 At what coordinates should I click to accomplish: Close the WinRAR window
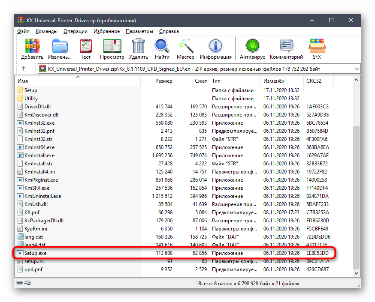point(351,20)
